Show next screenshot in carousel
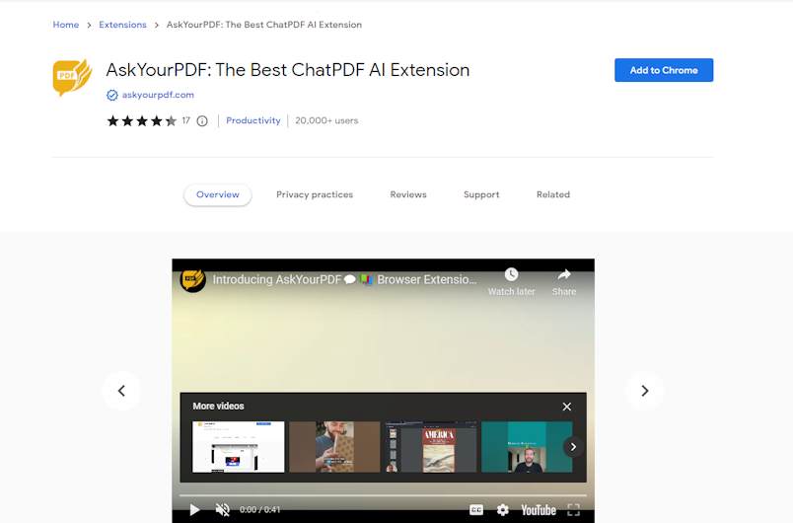 645,391
